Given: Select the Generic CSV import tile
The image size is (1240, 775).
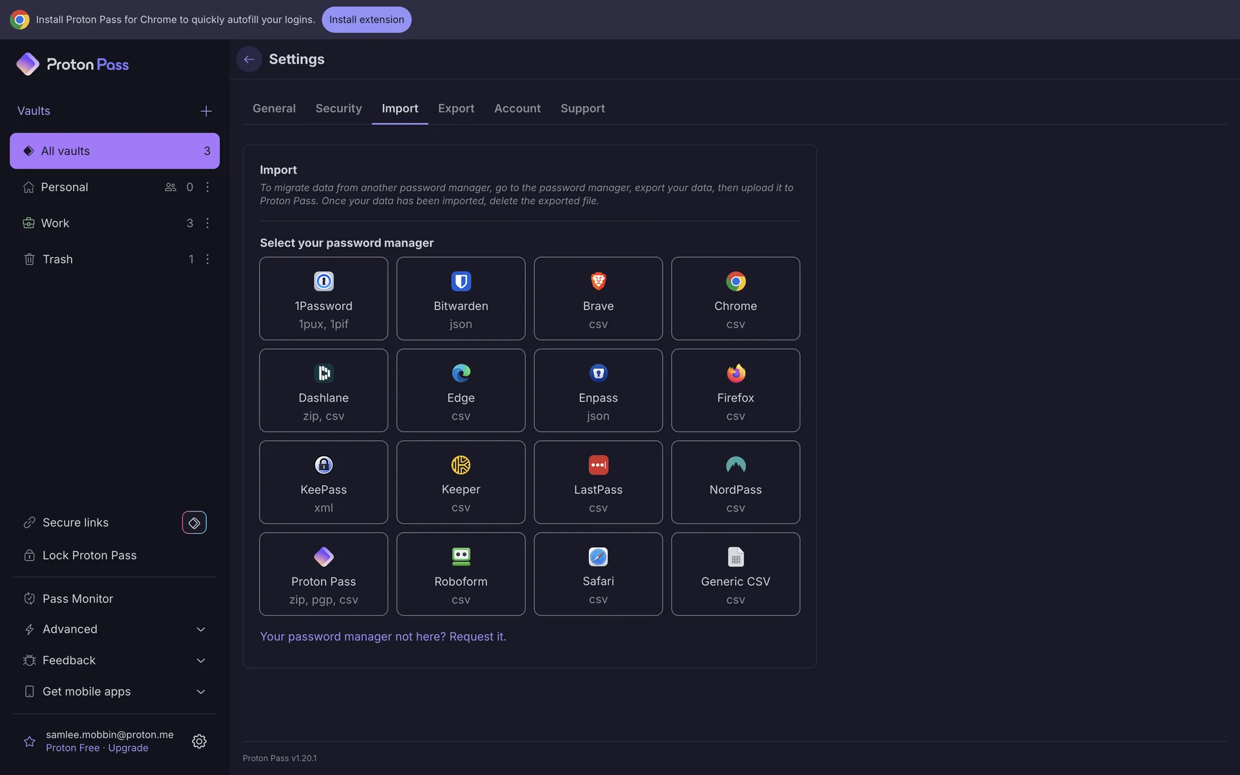Looking at the screenshot, I should (x=735, y=573).
